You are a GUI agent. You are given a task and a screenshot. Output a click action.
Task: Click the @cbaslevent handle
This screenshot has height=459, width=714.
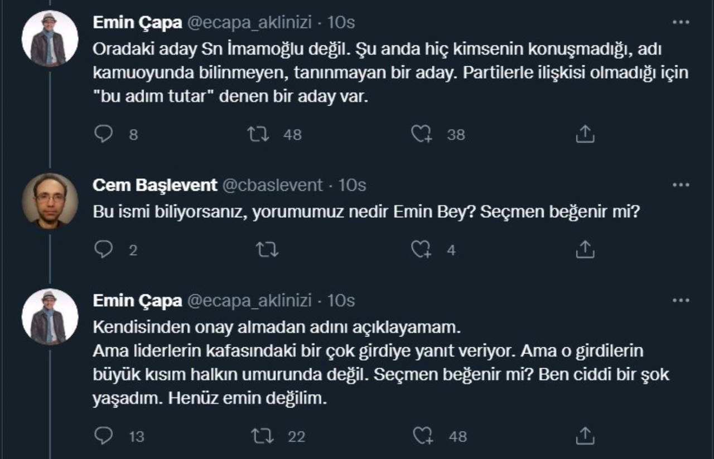[x=273, y=185]
